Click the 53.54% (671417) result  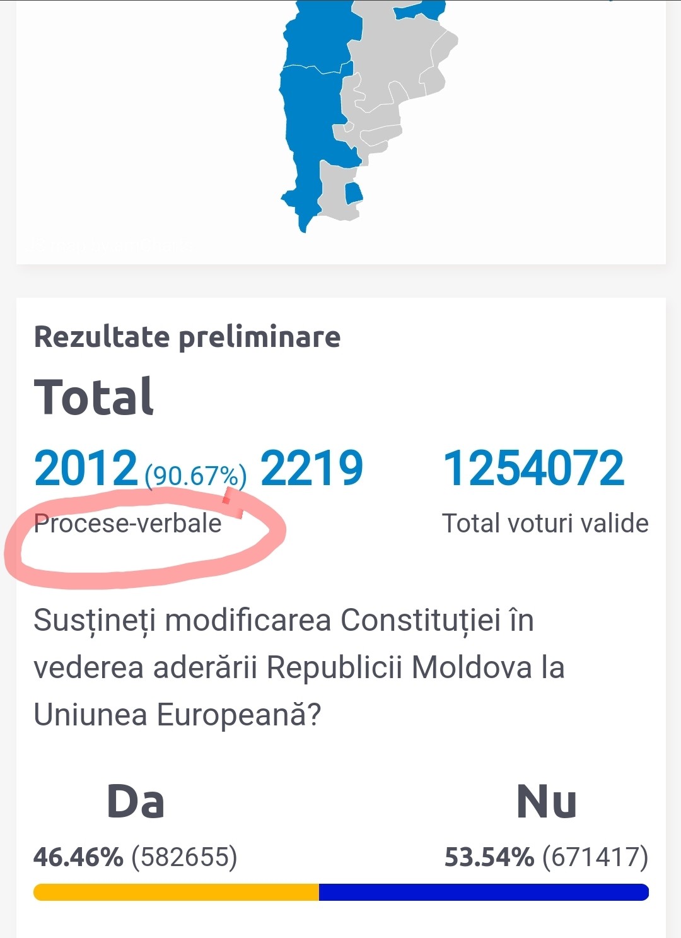[x=546, y=857]
